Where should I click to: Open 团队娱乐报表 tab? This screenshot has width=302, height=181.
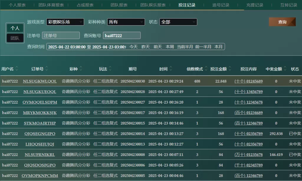point(153,5)
